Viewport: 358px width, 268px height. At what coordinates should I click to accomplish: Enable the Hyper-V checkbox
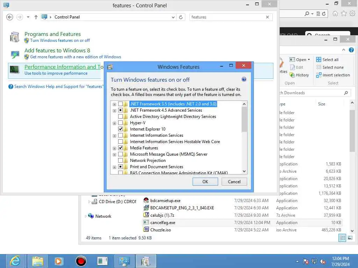(120, 123)
